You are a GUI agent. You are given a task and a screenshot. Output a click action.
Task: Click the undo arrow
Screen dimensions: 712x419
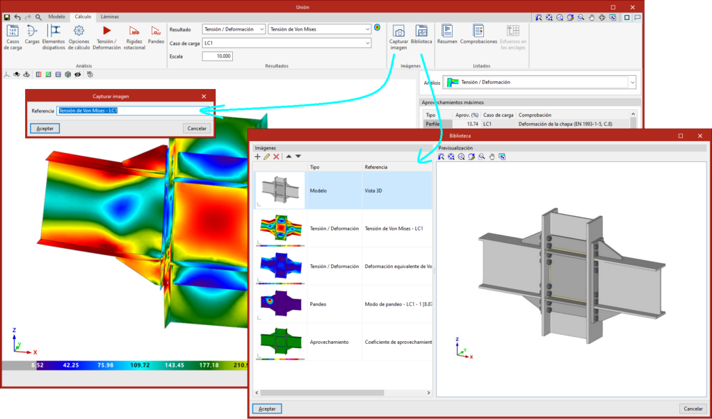tap(17, 17)
